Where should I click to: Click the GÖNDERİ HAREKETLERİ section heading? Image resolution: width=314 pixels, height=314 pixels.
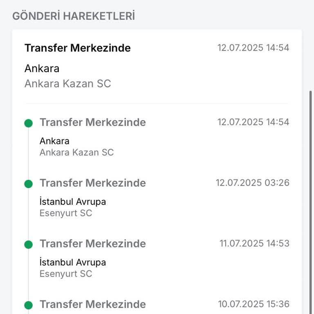[74, 16]
